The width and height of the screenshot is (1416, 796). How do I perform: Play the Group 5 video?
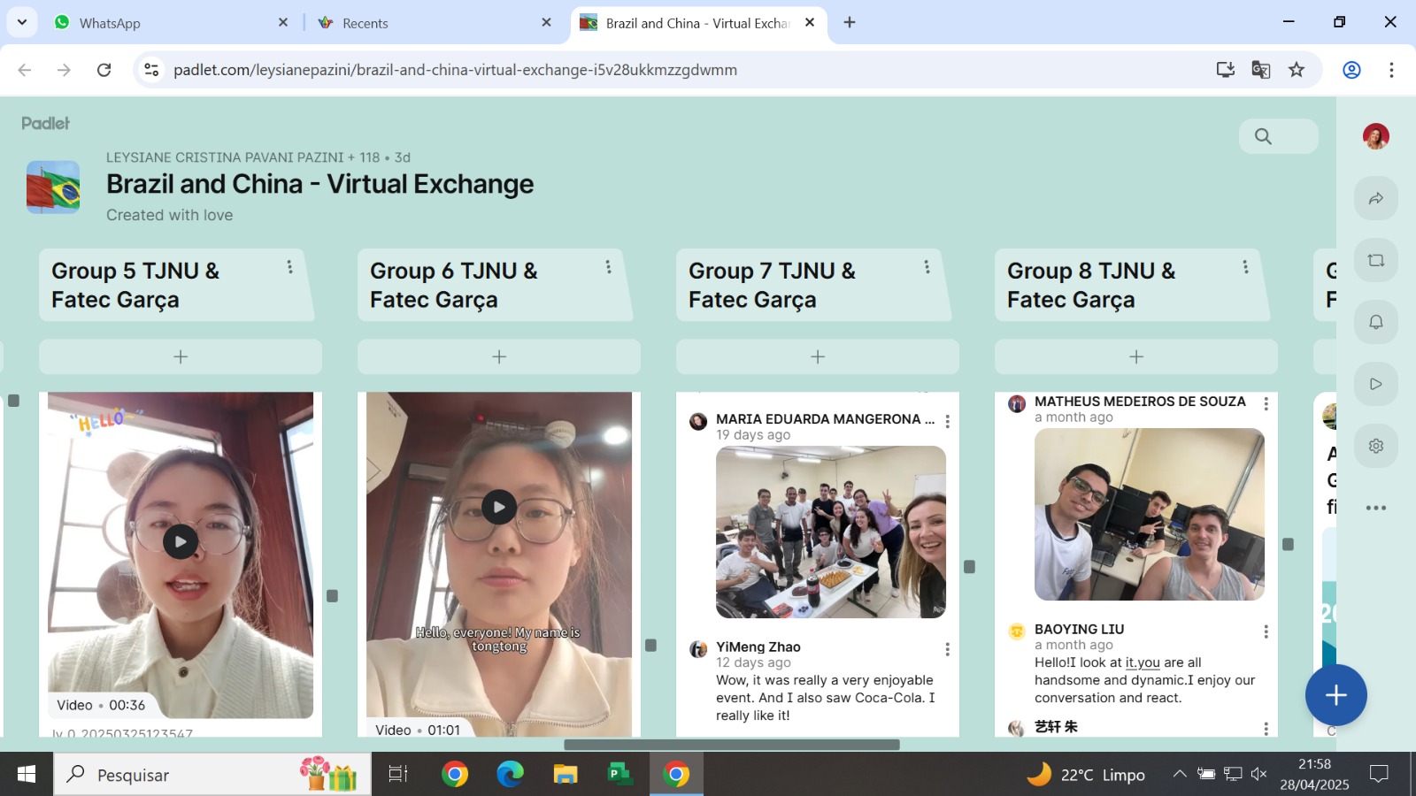[181, 541]
